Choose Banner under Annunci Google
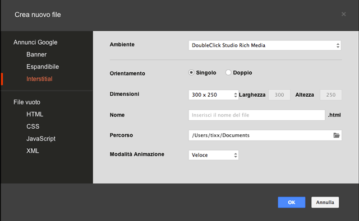The height and width of the screenshot is (221, 359). [x=36, y=54]
